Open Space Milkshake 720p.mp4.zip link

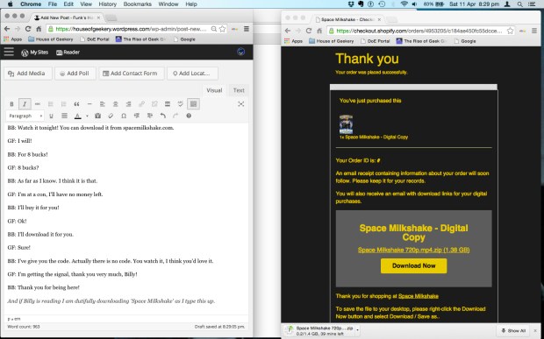point(413,250)
